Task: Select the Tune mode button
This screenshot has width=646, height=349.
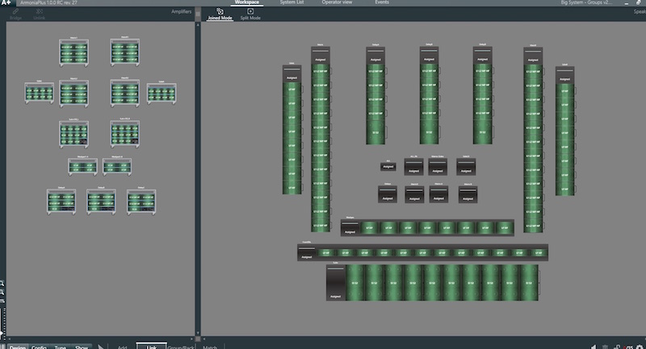Action: (61, 347)
